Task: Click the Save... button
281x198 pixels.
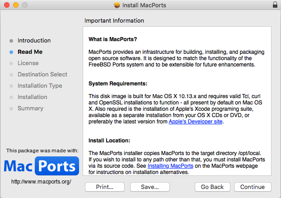Action: 150,187
